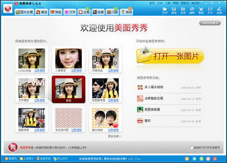Click the 涂鸦 doodle brush icon
The height and width of the screenshot is (163, 227).
tap(219, 11)
